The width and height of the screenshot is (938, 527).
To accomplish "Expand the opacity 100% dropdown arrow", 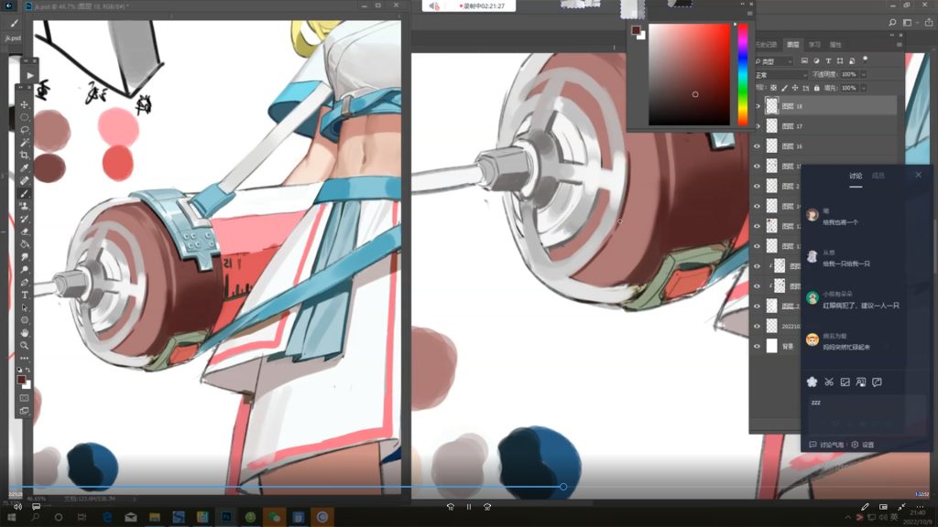I will pyautogui.click(x=863, y=74).
